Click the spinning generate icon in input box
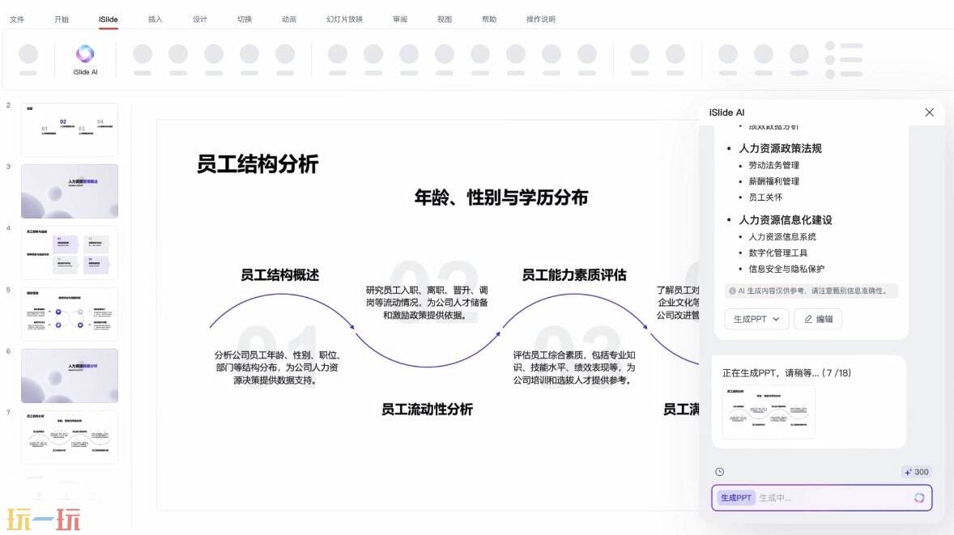This screenshot has width=954, height=535. pos(919,498)
